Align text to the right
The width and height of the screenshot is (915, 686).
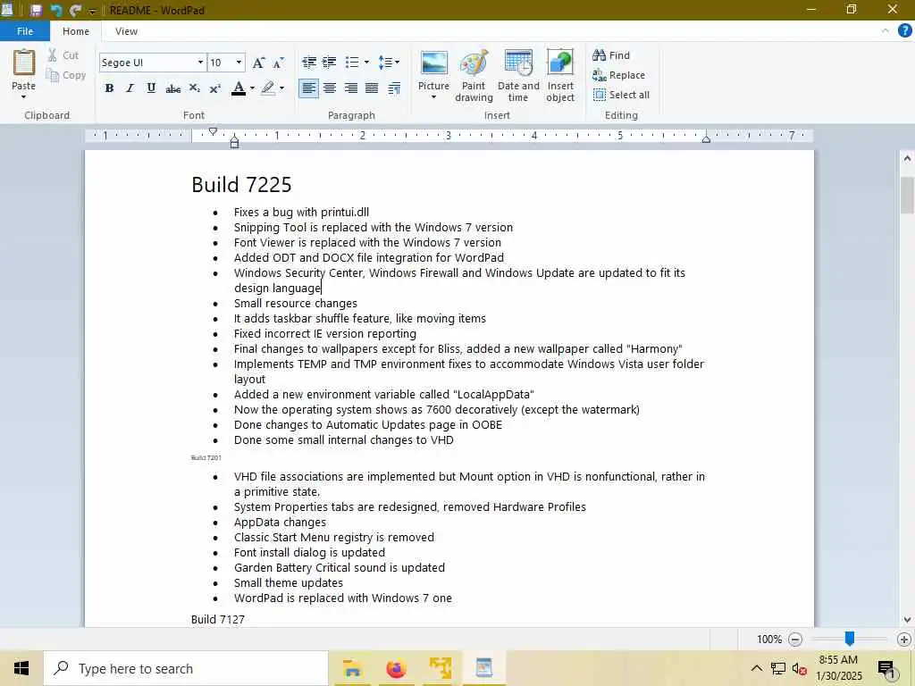(x=350, y=88)
